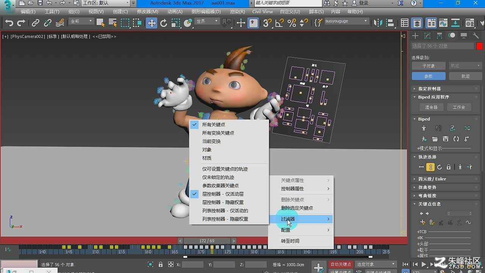Open the Curve Editor from toolbar

pos(443,23)
